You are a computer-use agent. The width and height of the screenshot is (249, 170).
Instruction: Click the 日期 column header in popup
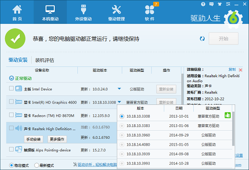[x=179, y=109]
